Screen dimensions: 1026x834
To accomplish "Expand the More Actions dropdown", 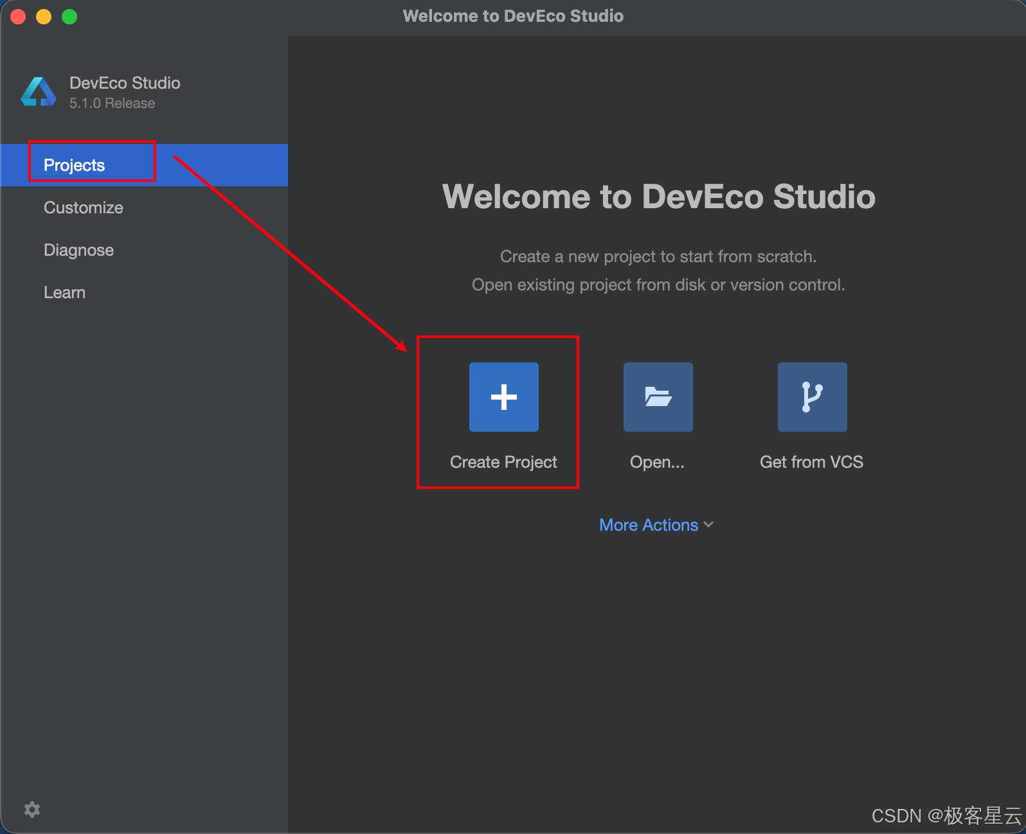I will (656, 525).
